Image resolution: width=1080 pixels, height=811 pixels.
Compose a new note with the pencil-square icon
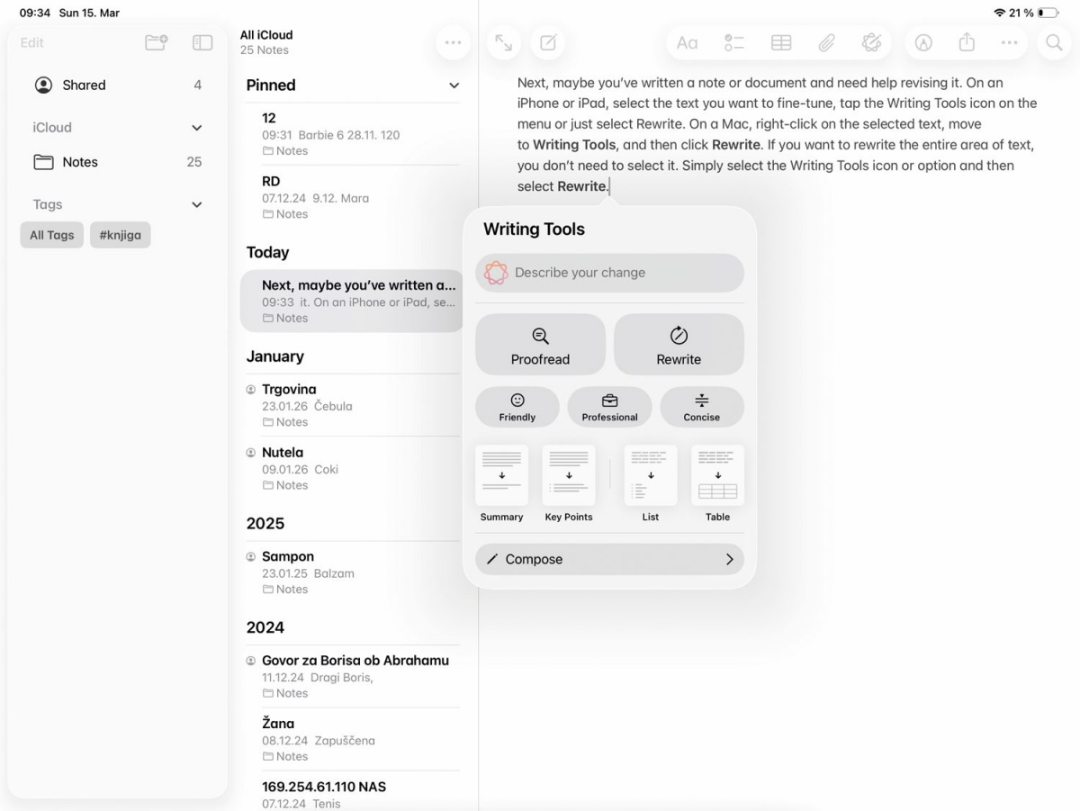(548, 42)
